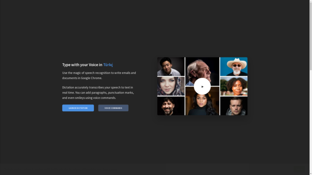This screenshot has height=175, width=312.
Task: Click the dark-haired woman in bottom-center tile
Action: click(202, 105)
